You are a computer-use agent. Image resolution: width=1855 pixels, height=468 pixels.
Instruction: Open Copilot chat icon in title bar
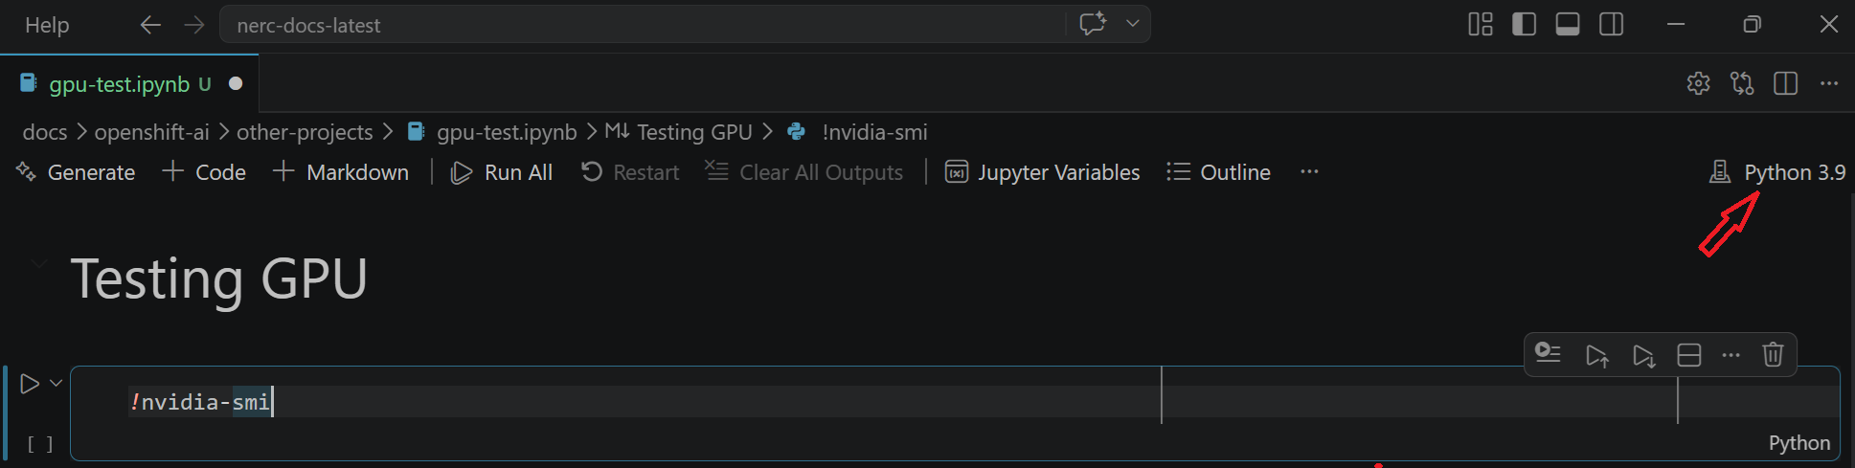click(x=1093, y=24)
